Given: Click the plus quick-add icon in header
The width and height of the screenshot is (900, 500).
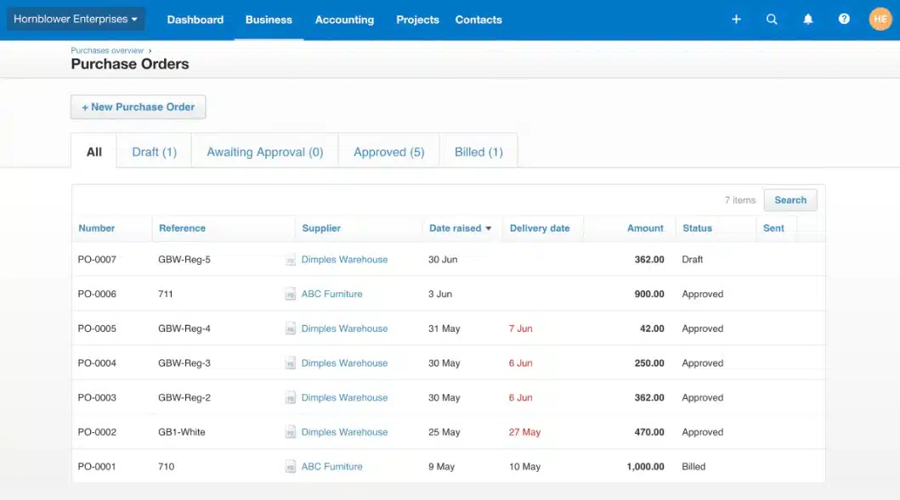Looking at the screenshot, I should coord(737,19).
